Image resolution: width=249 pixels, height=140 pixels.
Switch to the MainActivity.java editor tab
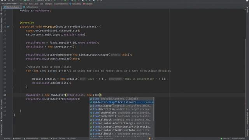[x=13, y=7]
